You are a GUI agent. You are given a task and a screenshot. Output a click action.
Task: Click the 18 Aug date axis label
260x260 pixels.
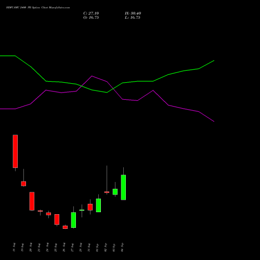coord(14,247)
